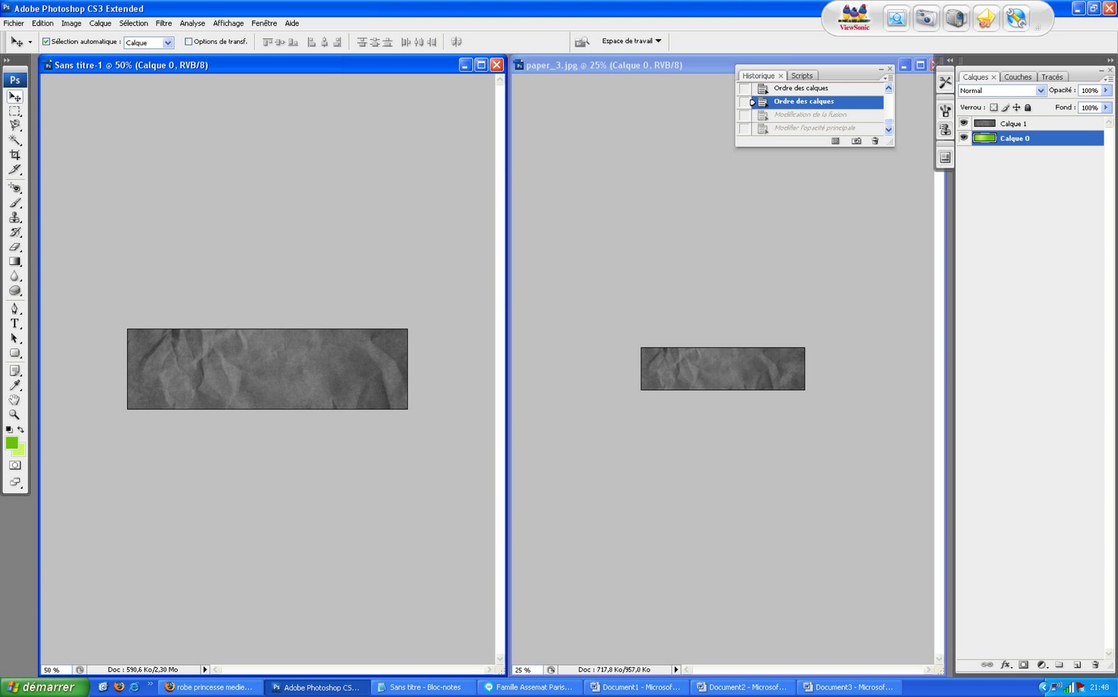This screenshot has width=1118, height=697.
Task: Switch to the Scripts tab
Action: pos(801,76)
